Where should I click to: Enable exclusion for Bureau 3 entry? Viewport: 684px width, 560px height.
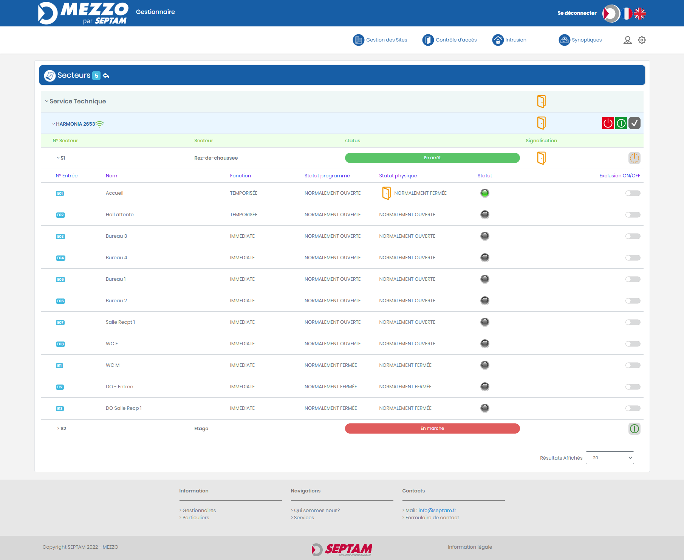click(633, 236)
